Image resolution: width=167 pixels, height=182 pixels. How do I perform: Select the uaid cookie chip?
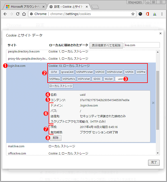tap(120, 79)
